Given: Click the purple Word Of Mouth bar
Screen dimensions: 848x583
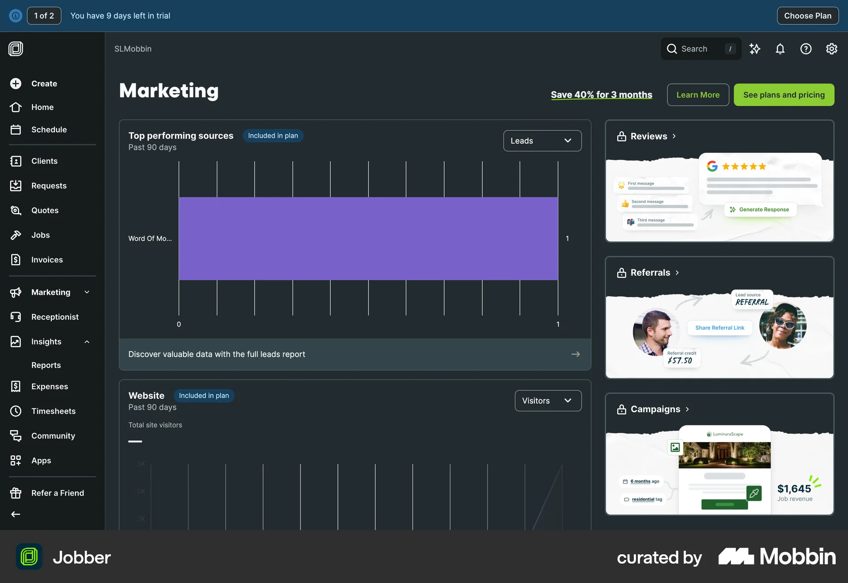Looking at the screenshot, I should (x=368, y=238).
